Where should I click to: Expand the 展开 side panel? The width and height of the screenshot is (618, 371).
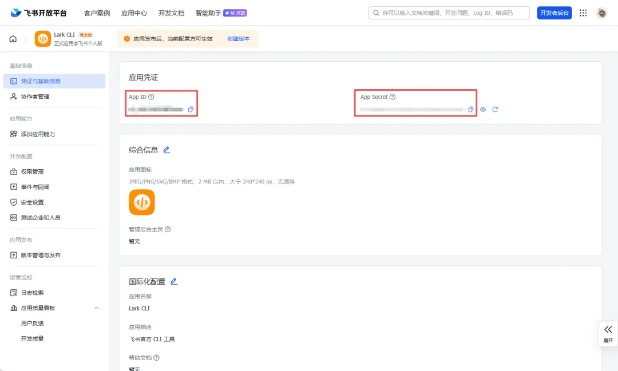click(x=608, y=334)
